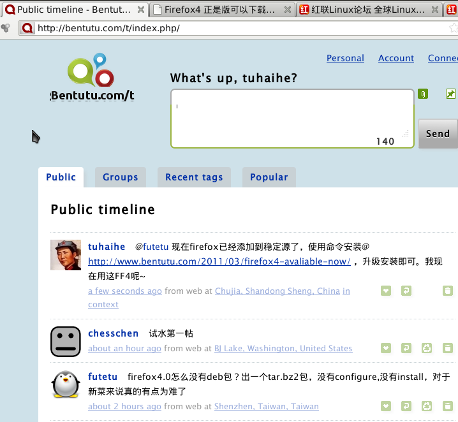The width and height of the screenshot is (458, 422).
Task: Open the firefox4-avaliable-now URL link
Action: 219,261
